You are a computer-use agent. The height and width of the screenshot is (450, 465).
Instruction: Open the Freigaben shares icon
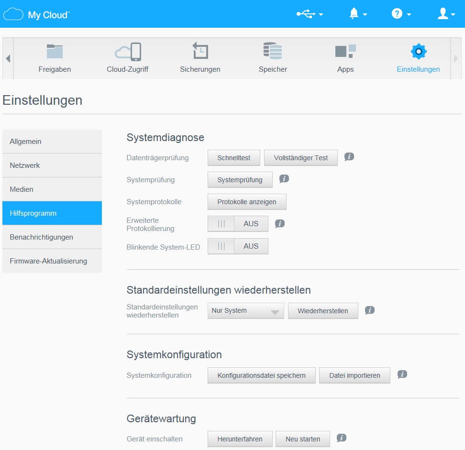(55, 52)
